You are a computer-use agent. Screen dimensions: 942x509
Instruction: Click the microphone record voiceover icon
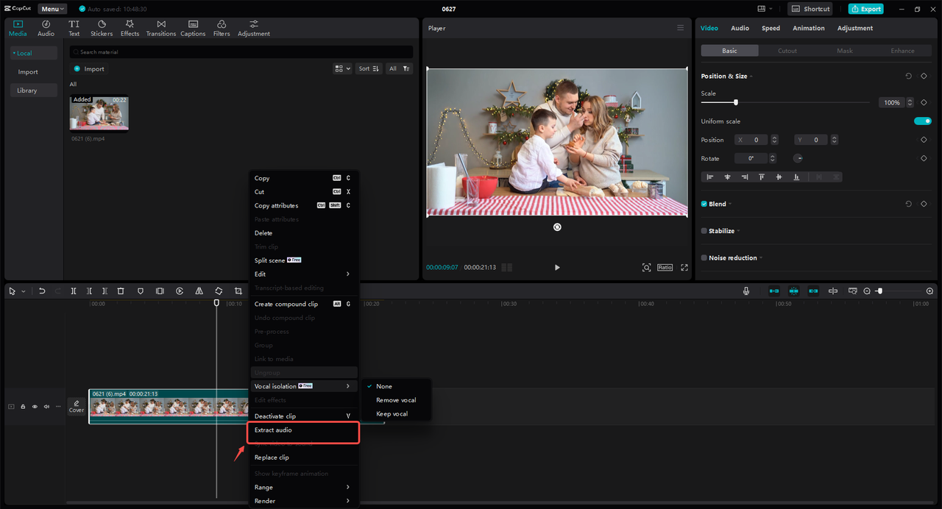(x=746, y=291)
